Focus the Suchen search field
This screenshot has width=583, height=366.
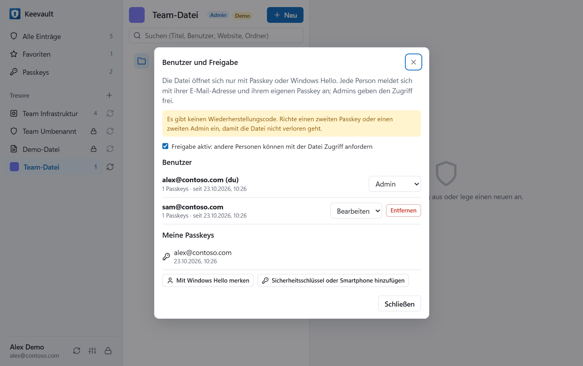tap(216, 35)
